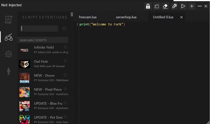The width and height of the screenshot is (210, 124).
Task: Click the Infinite Yield thumbnail
Action: click(24, 50)
